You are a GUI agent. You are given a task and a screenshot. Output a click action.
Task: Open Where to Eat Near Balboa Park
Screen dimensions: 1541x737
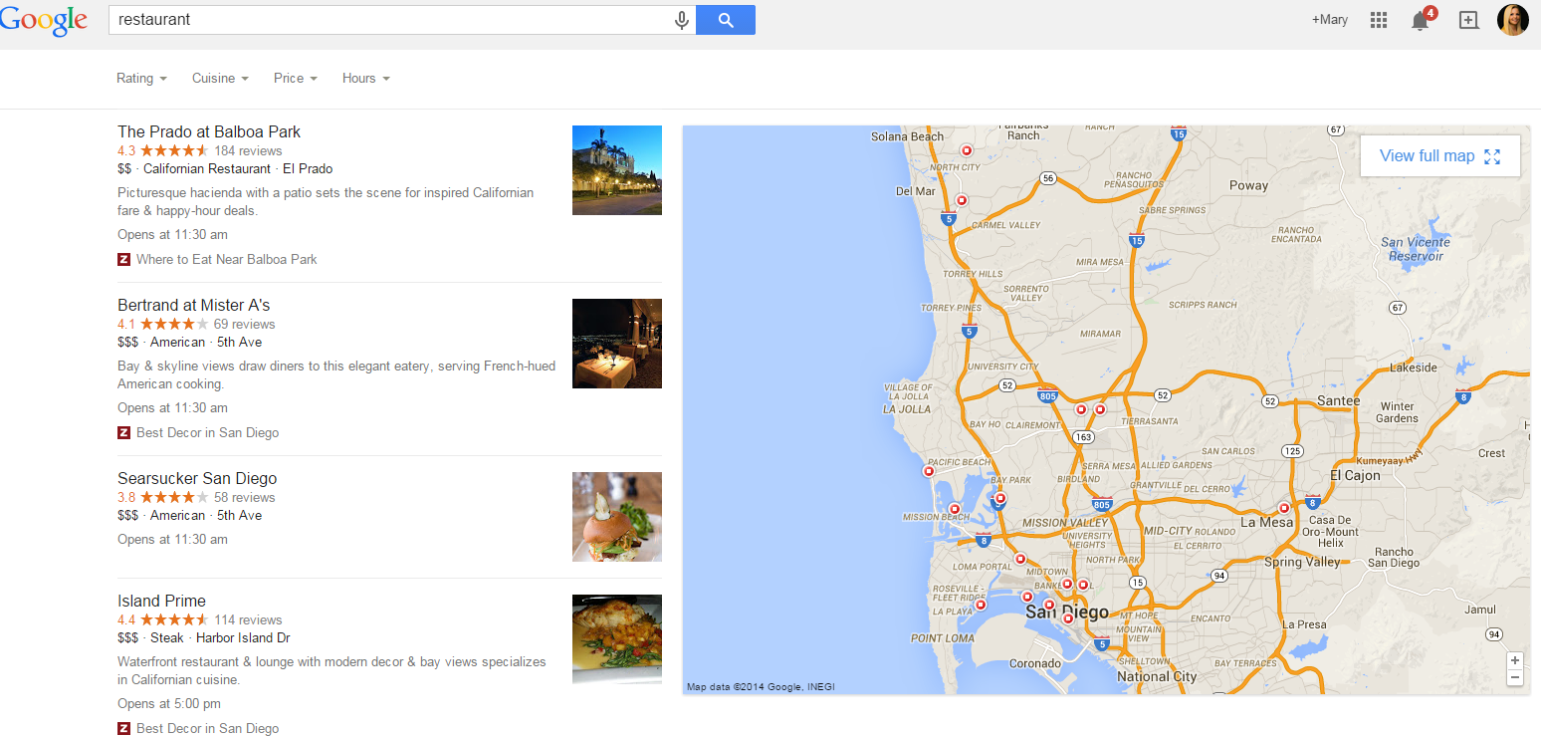(227, 259)
